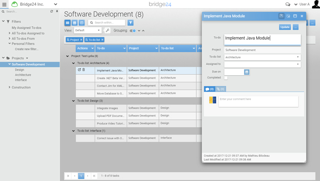This screenshot has width=320, height=181.
Task: Switch to grid view icon
Action: (x=68, y=23)
